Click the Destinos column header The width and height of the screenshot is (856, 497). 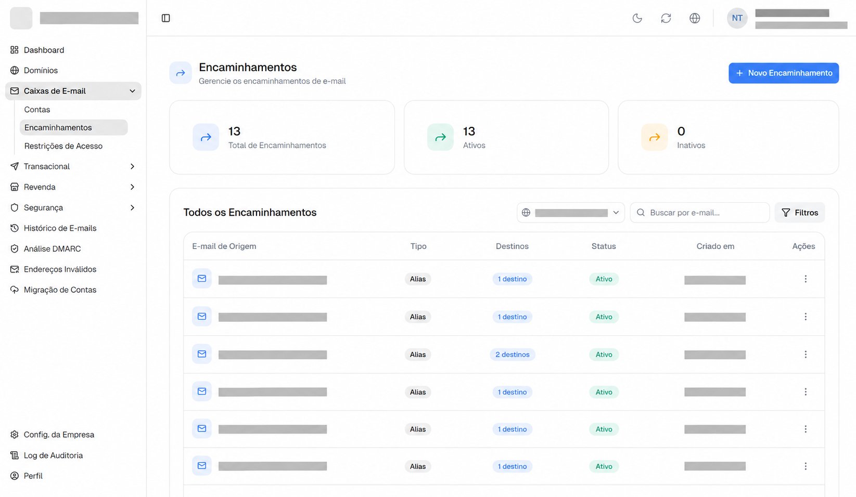coord(512,246)
